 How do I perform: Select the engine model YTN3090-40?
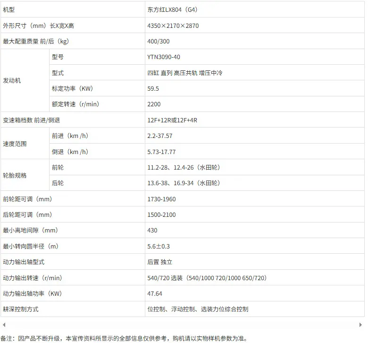pyautogui.click(x=164, y=57)
